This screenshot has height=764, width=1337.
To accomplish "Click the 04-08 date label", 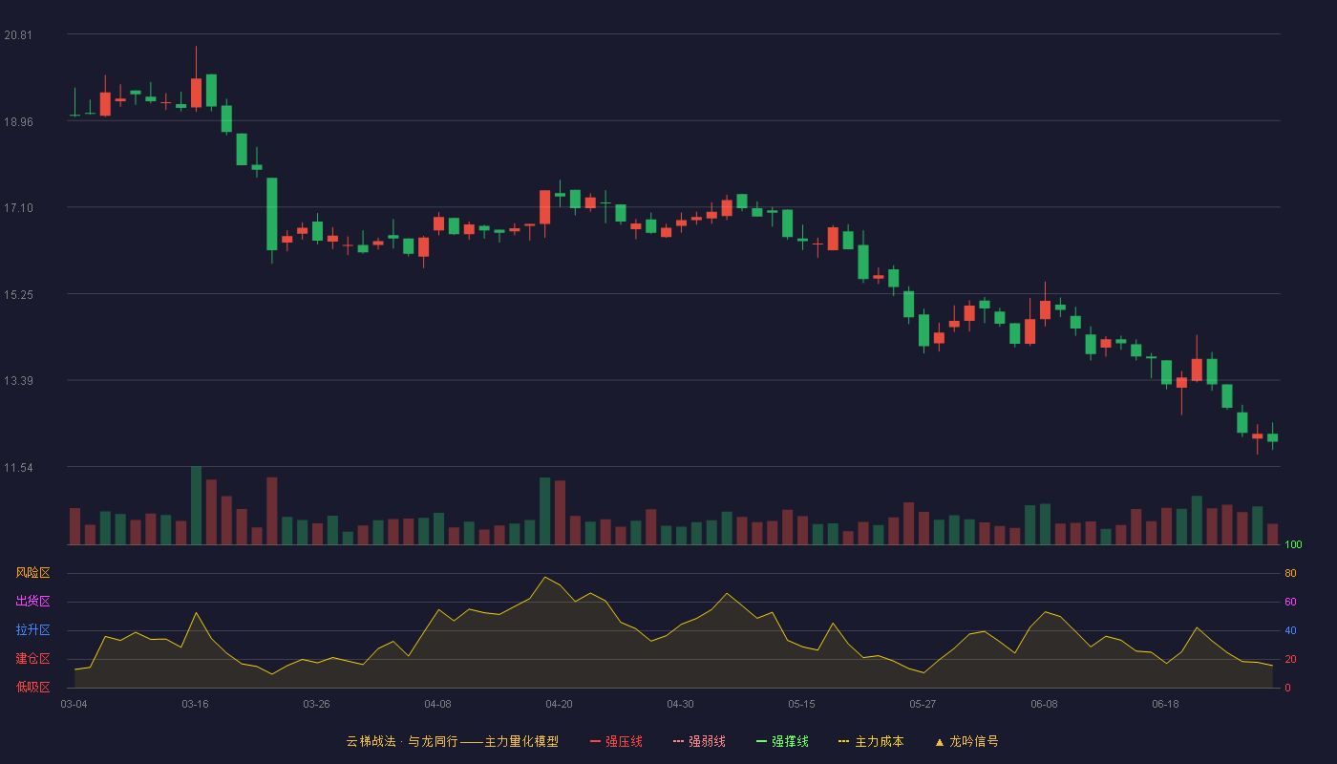I will [437, 704].
